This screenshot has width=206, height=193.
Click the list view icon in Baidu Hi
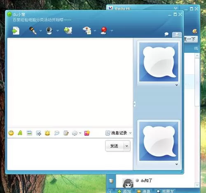pos(196,48)
